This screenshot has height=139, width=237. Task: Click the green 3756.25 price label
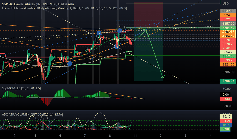click(228, 81)
